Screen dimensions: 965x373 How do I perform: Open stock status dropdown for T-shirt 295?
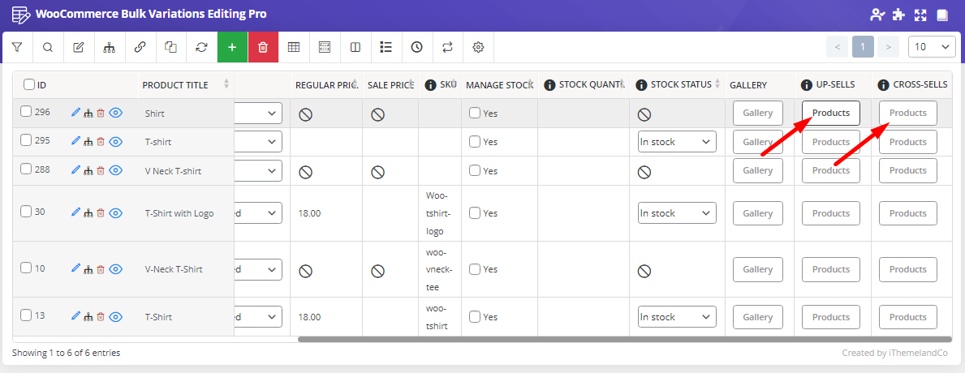click(677, 142)
